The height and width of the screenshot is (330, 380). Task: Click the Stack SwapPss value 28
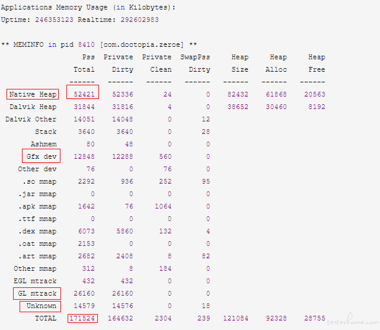206,132
